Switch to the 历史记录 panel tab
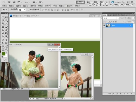 (x=120, y=15)
